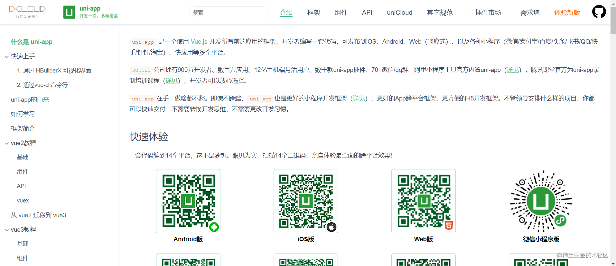Screen dimensions: 616x266
Task: Click the DCloud inline code tag
Action: pyautogui.click(x=141, y=70)
